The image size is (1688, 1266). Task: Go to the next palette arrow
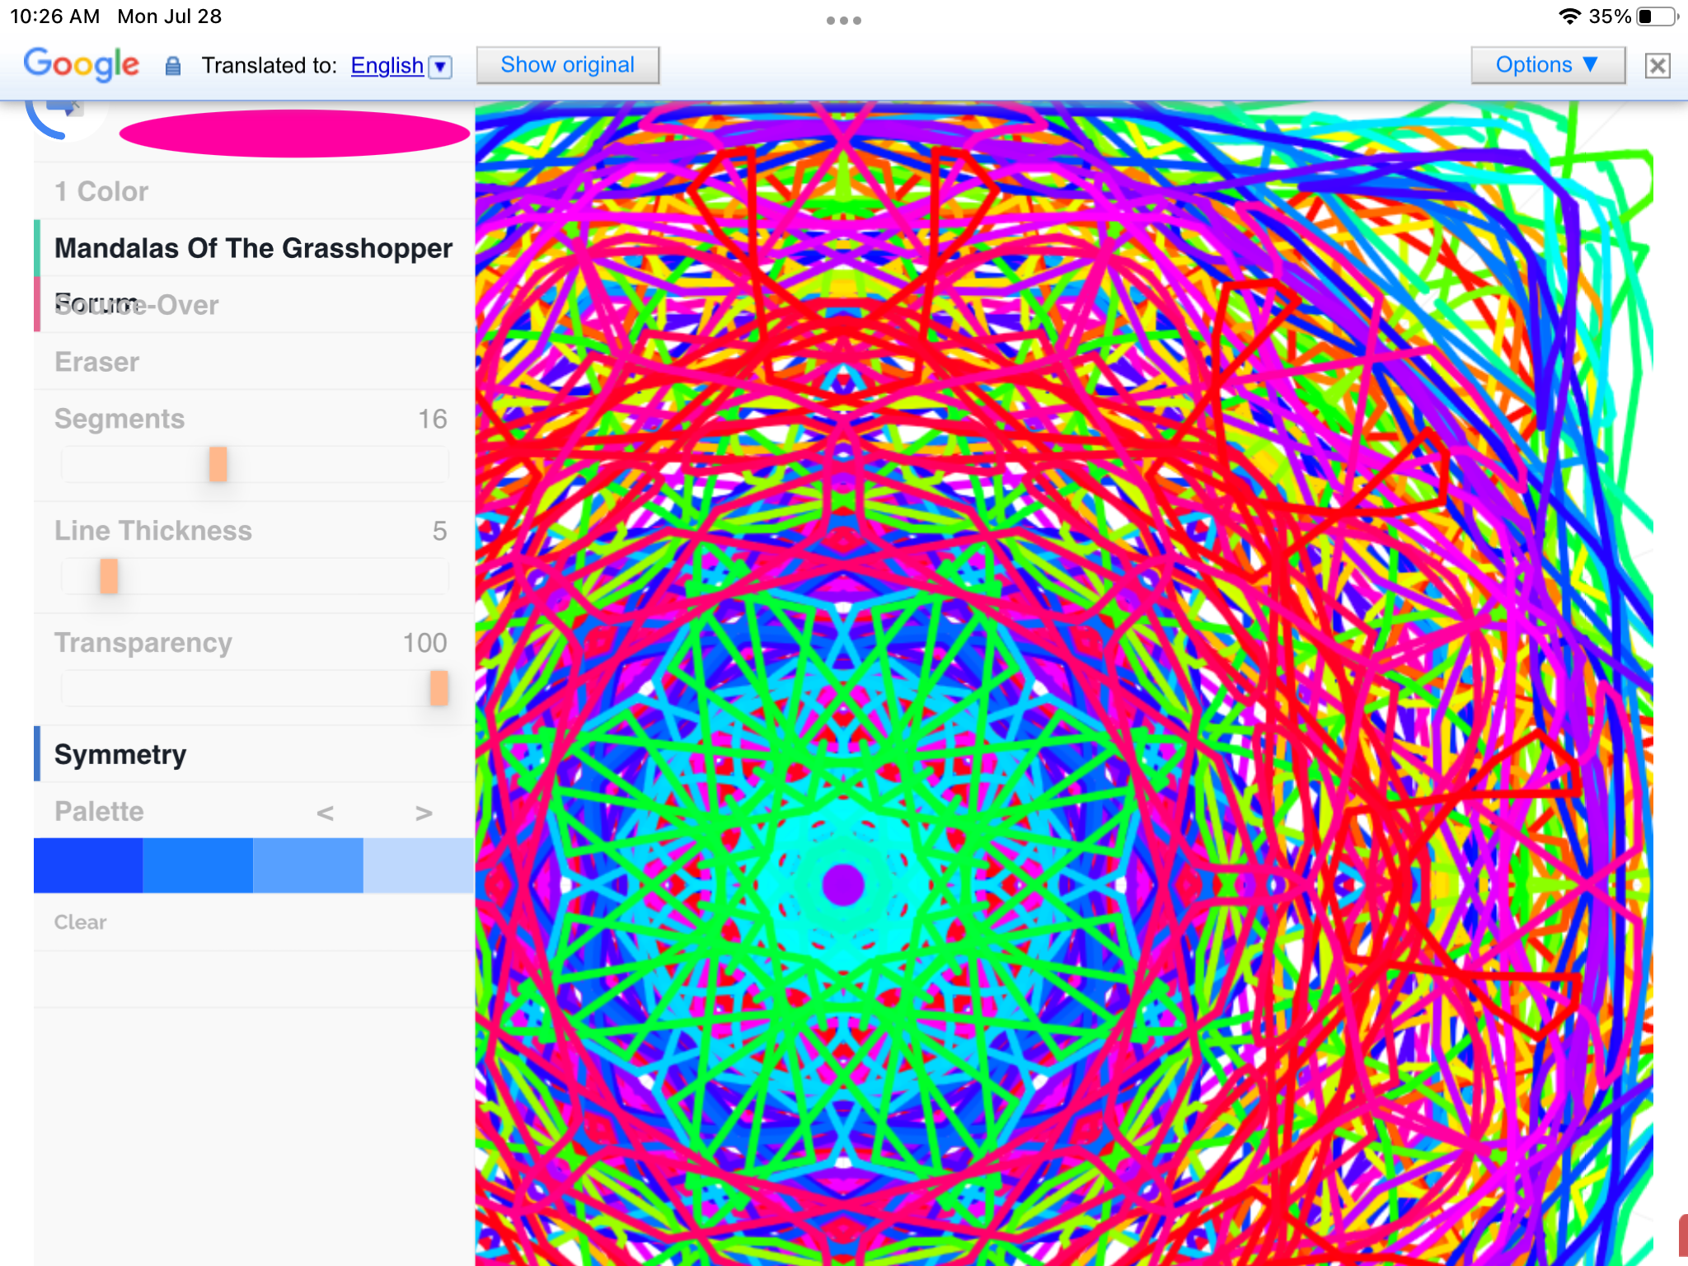pyautogui.click(x=424, y=814)
